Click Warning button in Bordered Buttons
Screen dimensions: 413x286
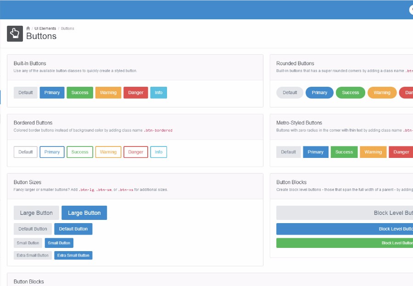(108, 152)
